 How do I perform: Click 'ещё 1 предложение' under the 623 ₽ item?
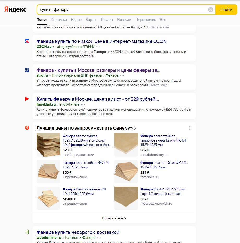click(78, 155)
